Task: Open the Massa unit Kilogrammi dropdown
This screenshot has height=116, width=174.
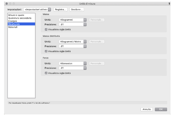Action: coord(73,20)
